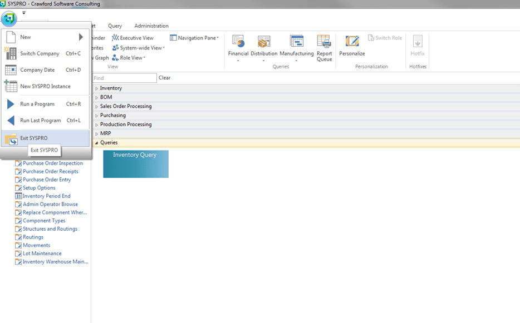Toggle the System-wide View
The image size is (520, 323).
point(138,47)
